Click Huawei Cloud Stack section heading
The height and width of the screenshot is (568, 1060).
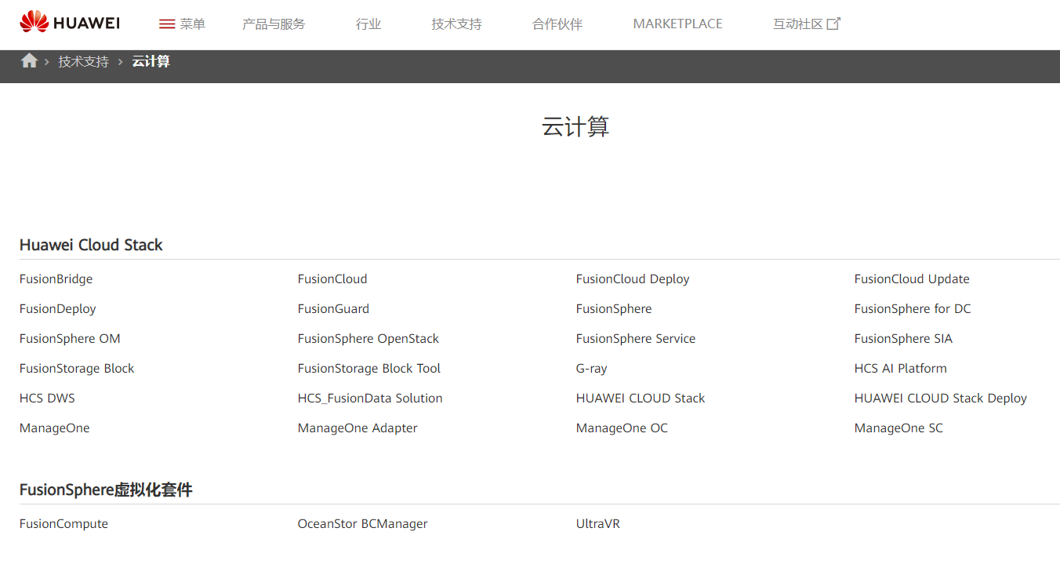[91, 245]
